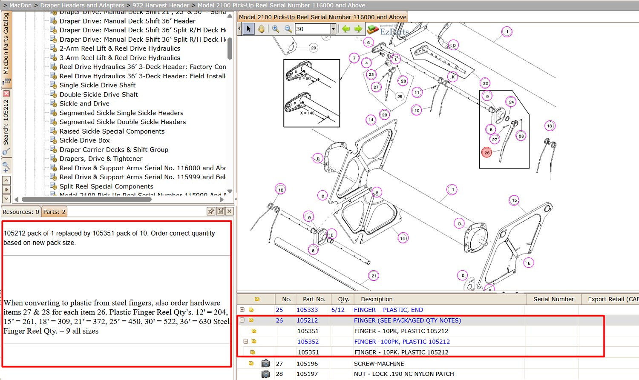Sort by Description column header

coord(440,299)
